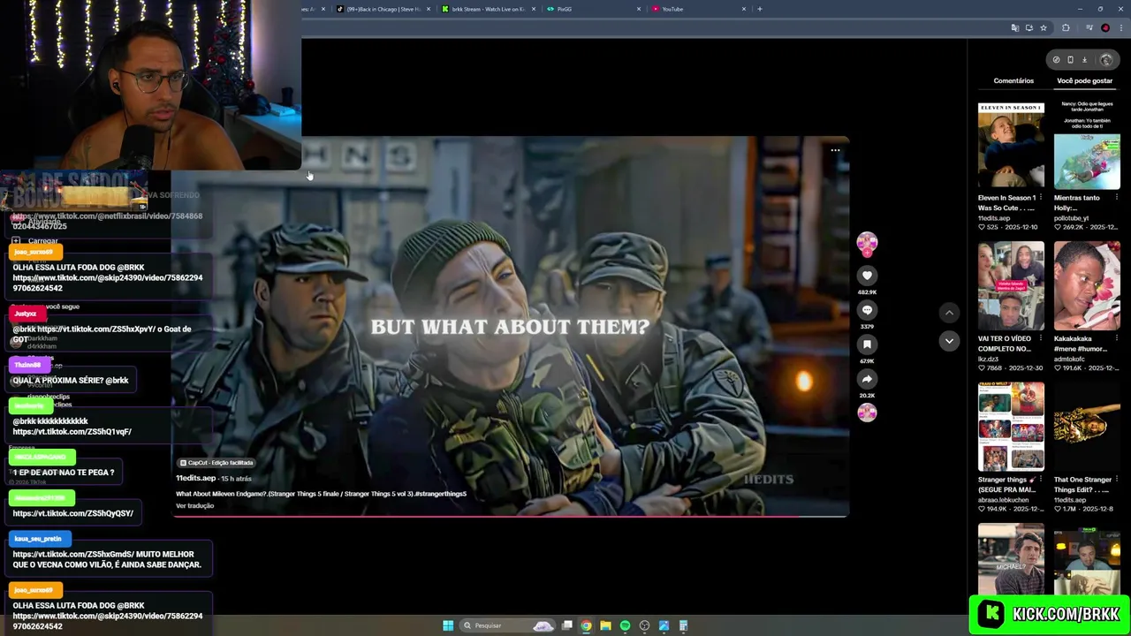The height and width of the screenshot is (636, 1131).
Task: Open options for That One Stranger Things Edit card
Action: (x=1116, y=480)
